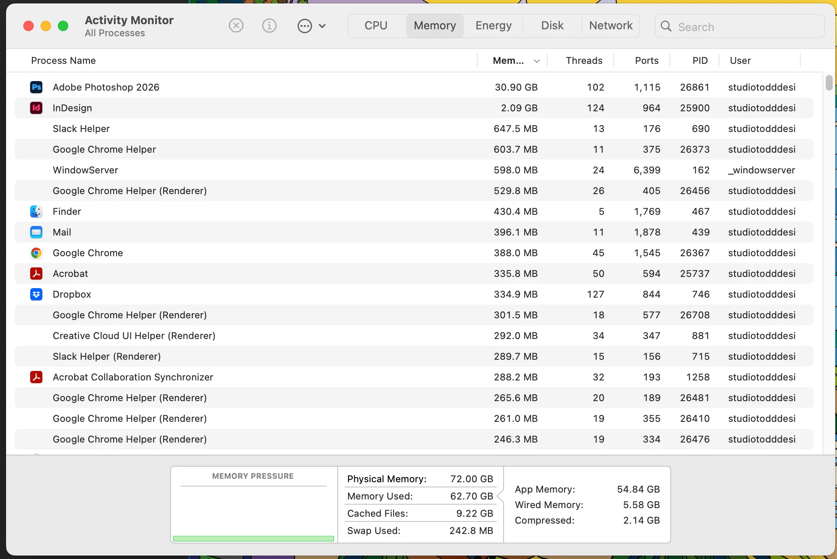Switch to the CPU tab
Viewport: 837px width, 559px height.
(x=376, y=26)
